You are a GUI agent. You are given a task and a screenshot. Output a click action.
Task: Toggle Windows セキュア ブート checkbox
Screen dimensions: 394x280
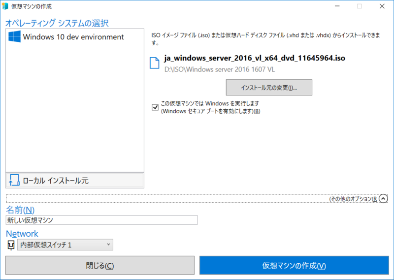[x=155, y=107]
